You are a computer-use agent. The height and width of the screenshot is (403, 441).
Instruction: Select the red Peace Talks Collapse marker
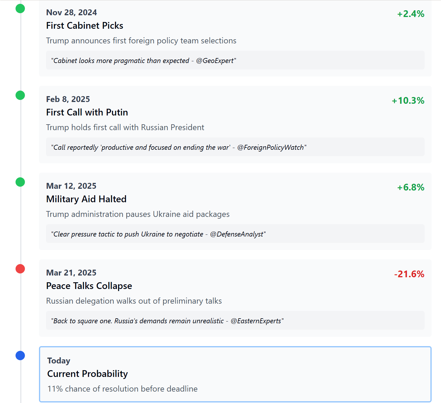[20, 269]
